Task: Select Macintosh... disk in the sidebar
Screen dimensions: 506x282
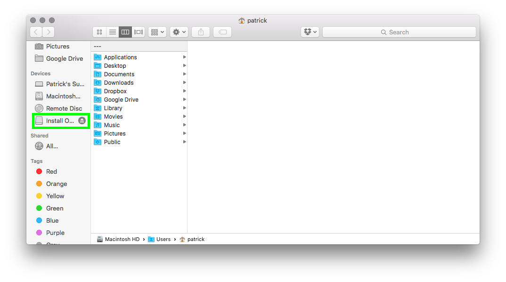Action: click(x=57, y=96)
